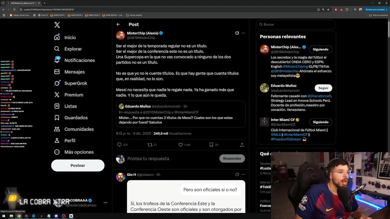Screen dimensions: 390x219
Task: Open Discord from the taskbar
Action: click(56, 216)
